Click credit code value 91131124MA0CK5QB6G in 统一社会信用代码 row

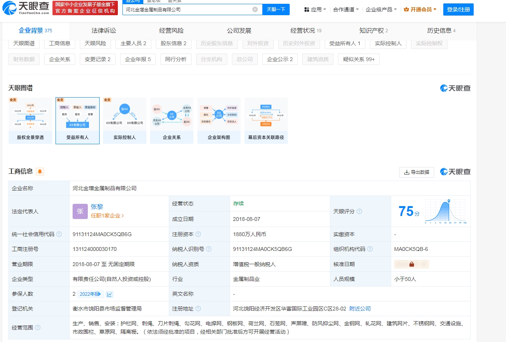tap(102, 234)
